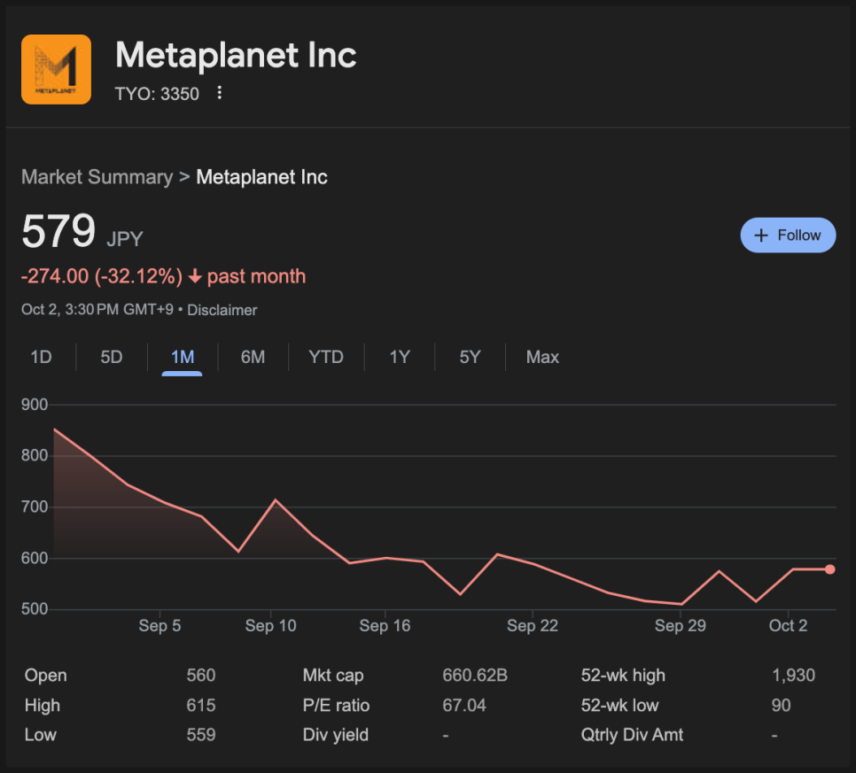Show the 5Y price chart
The height and width of the screenshot is (773, 856).
[x=470, y=357]
